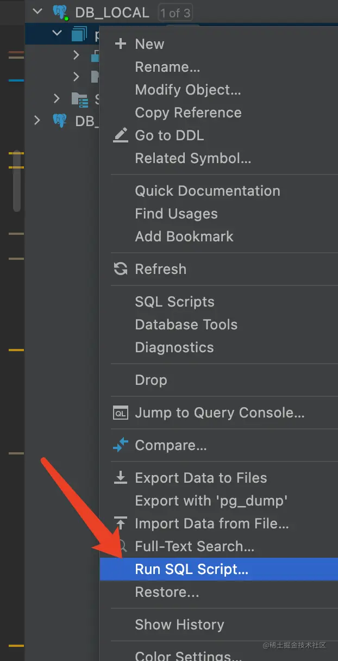Screen dimensions: 338x661
Task: Click the Import Data upload icon
Action: pyautogui.click(x=120, y=523)
